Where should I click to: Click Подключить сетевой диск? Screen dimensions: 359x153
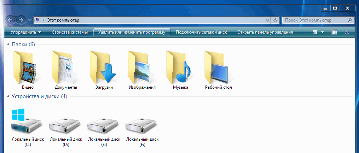201,32
